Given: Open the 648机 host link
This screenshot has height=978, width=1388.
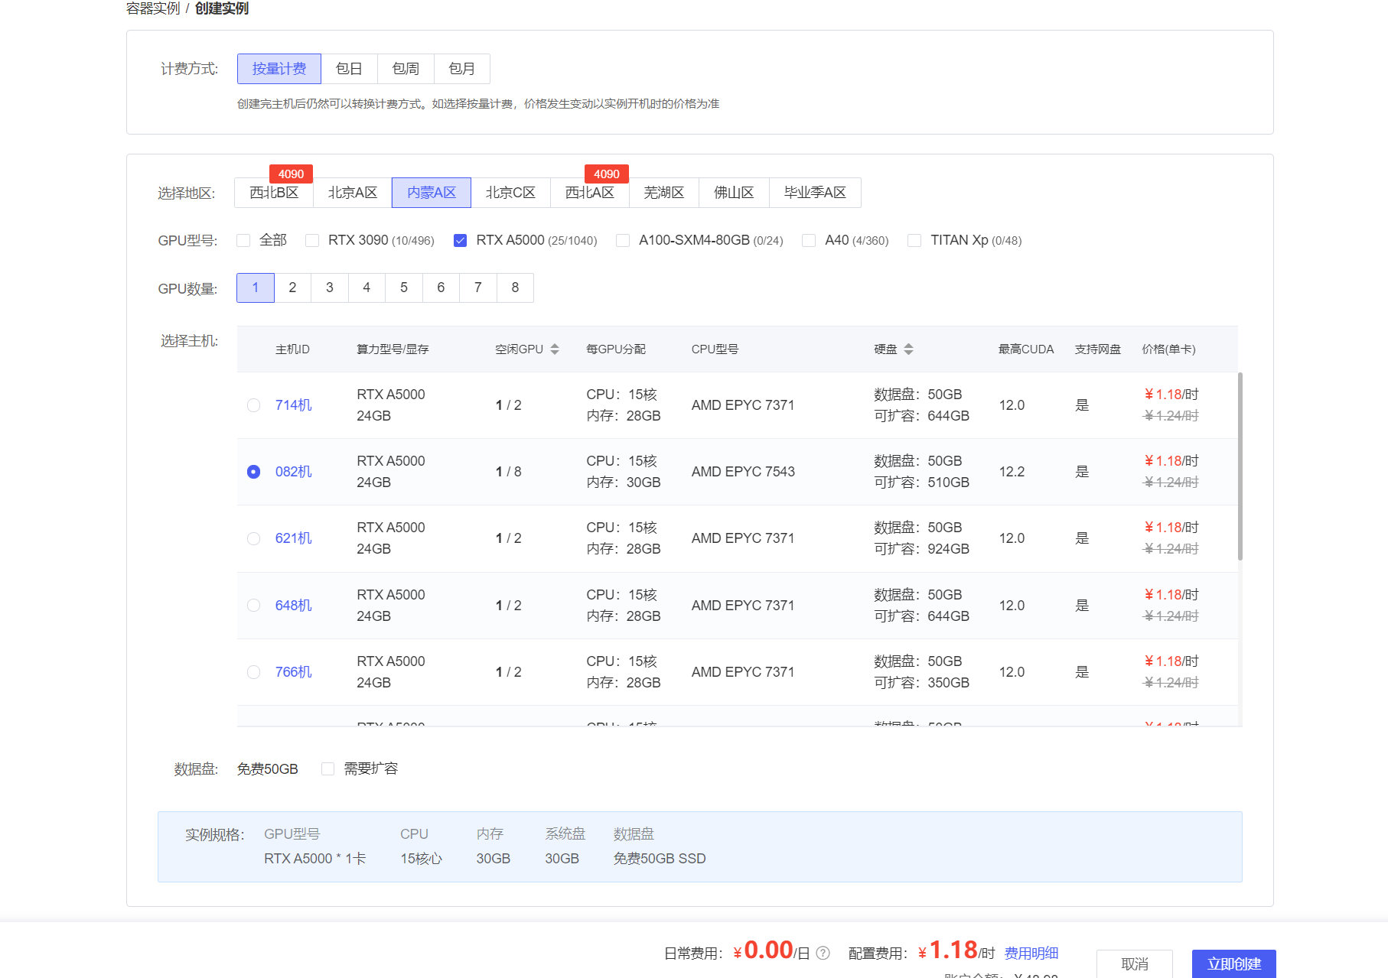Looking at the screenshot, I should (x=294, y=606).
